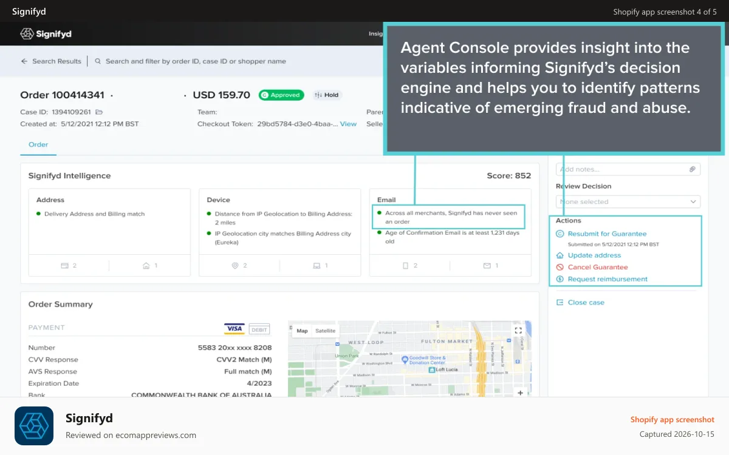Click Case ID 1394109261 text
Image resolution: width=729 pixels, height=455 pixels.
click(x=55, y=112)
